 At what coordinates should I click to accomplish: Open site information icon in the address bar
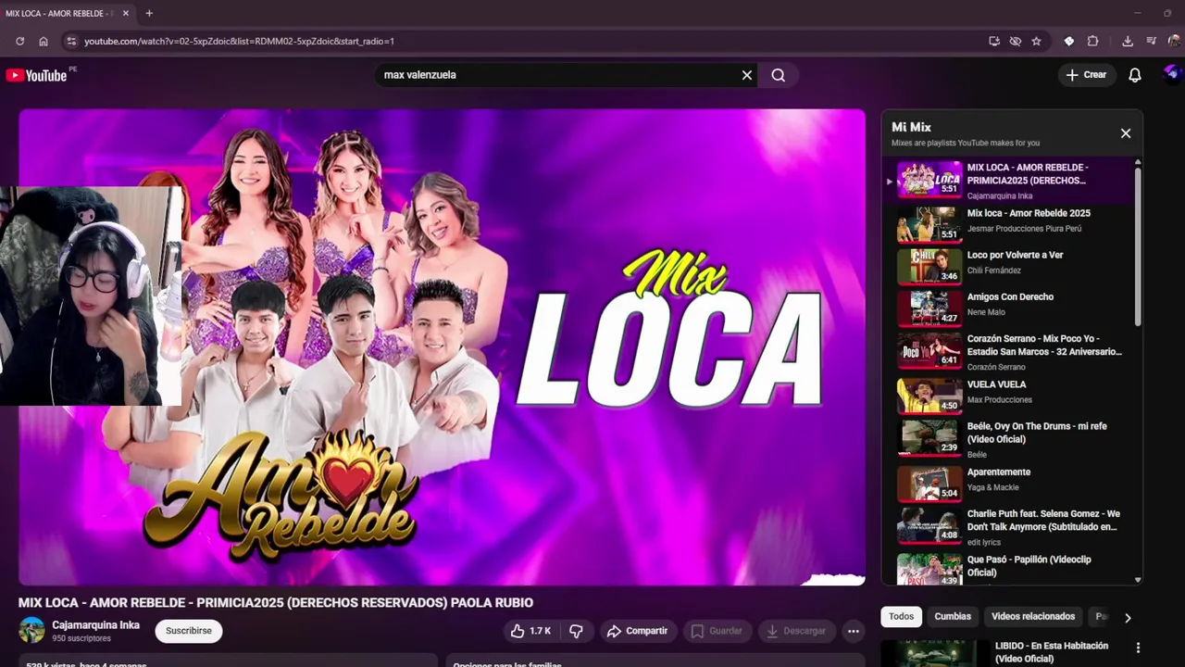[x=70, y=41]
